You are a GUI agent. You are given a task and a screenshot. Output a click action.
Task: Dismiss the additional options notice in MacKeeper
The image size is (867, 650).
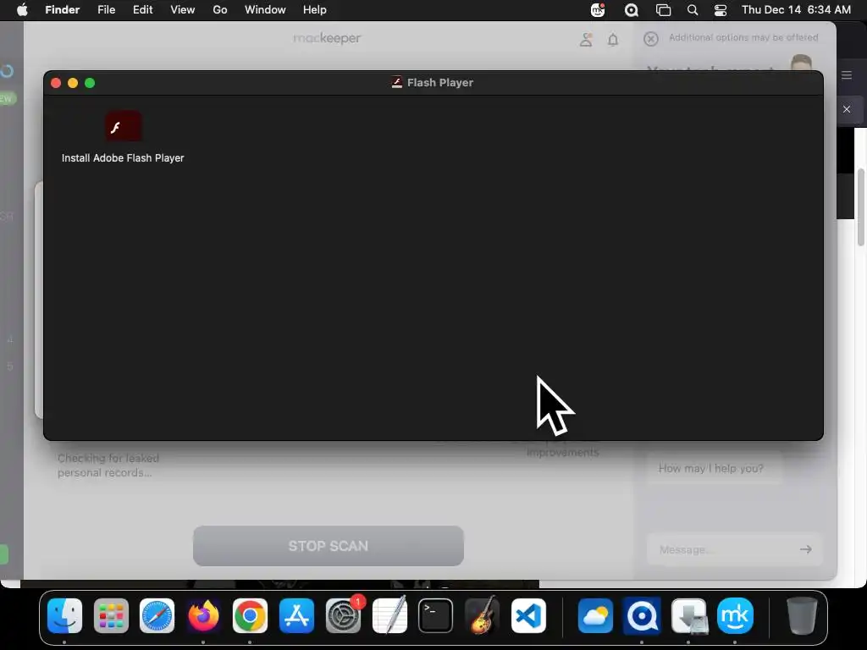point(651,39)
